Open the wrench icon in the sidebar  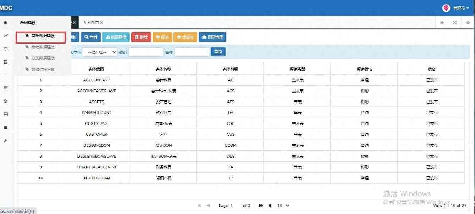click(x=5, y=141)
